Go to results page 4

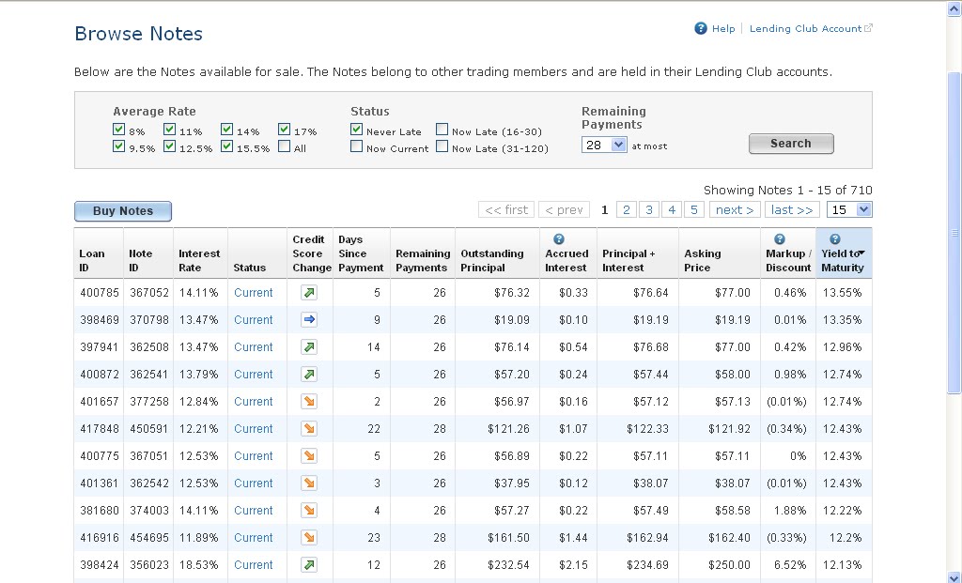pyautogui.click(x=672, y=209)
